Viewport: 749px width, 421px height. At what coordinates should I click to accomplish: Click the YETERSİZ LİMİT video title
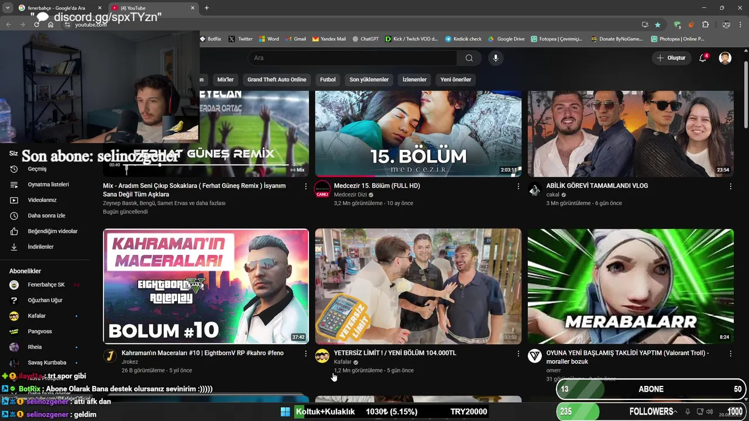[x=395, y=353]
